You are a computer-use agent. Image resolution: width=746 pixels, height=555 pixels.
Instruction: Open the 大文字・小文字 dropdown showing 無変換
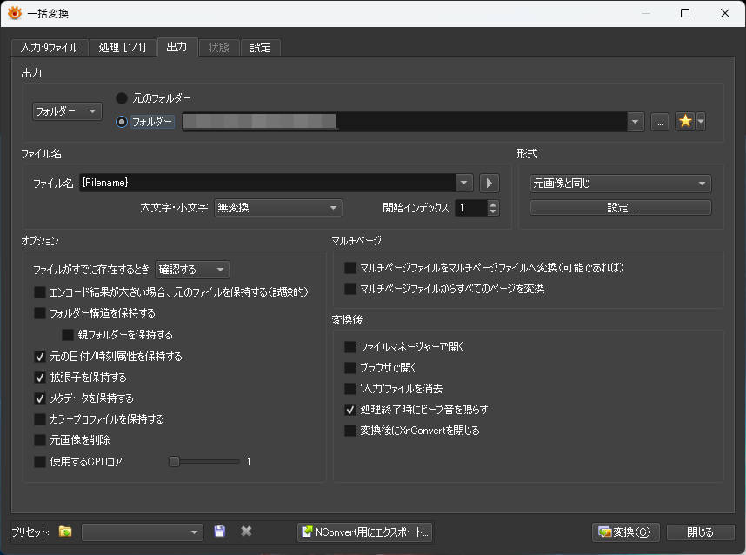278,207
